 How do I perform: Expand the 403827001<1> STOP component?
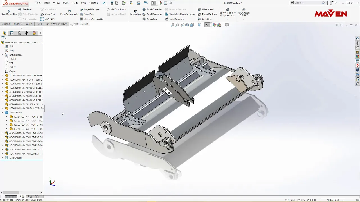coord(7,121)
